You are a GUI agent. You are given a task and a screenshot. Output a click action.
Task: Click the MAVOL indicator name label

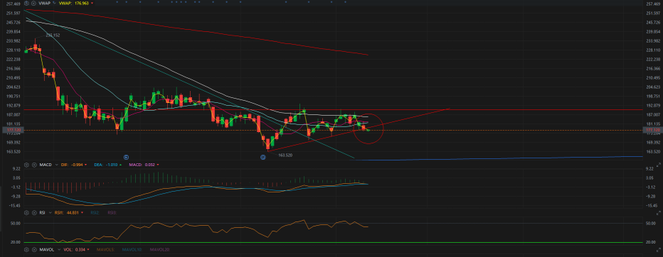47,250
